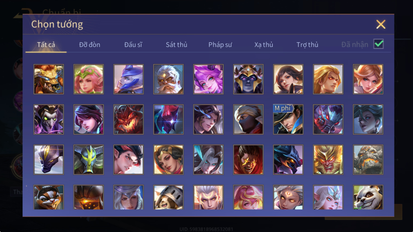The height and width of the screenshot is (232, 413).
Task: Open the Trợ thủ tab
Action: [x=307, y=45]
